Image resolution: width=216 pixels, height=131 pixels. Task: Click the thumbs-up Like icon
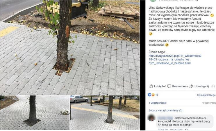[x=151, y=86]
